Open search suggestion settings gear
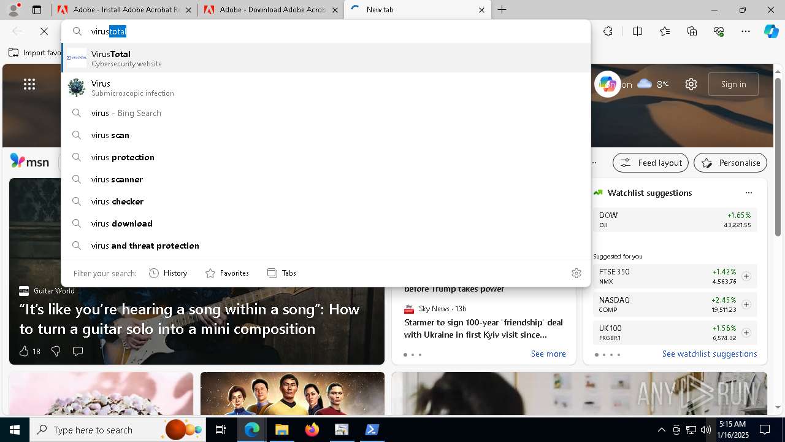785x442 pixels. (576, 273)
